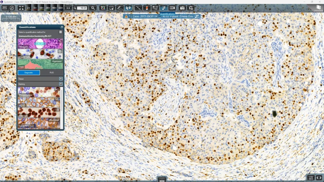Image resolution: width=324 pixels, height=182 pixels.
Task: Select the Lung PD-L1 v2 algorithm
Action: coord(39,123)
